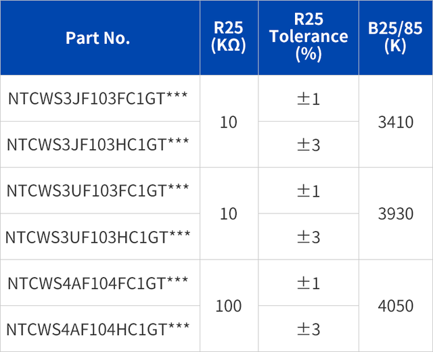Click the R25 cell for NTCWS3UF103 parts
433x352 pixels.
[x=229, y=213]
